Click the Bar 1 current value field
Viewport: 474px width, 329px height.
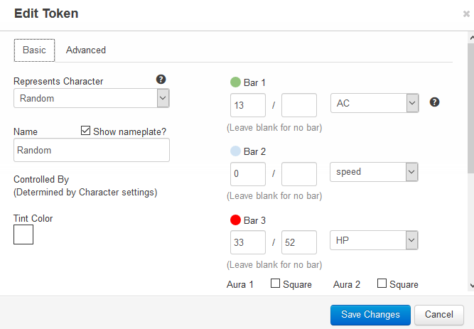pyautogui.click(x=248, y=105)
